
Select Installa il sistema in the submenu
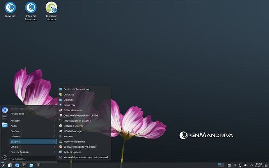tap(84, 126)
